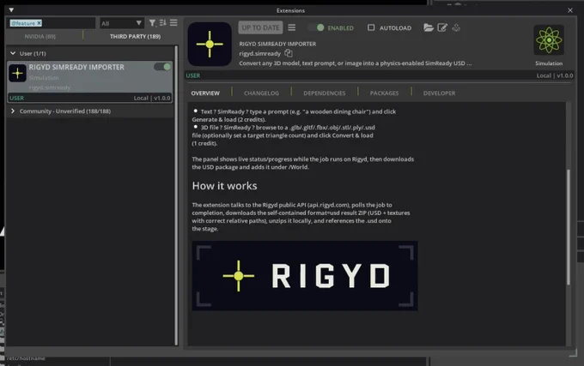Remove the @feature search tag
The image size is (584, 366).
[x=39, y=23]
